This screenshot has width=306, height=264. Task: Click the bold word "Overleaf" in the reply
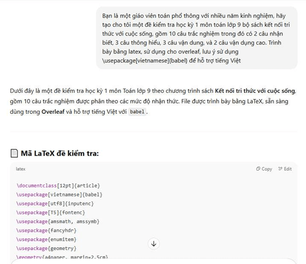(x=53, y=112)
